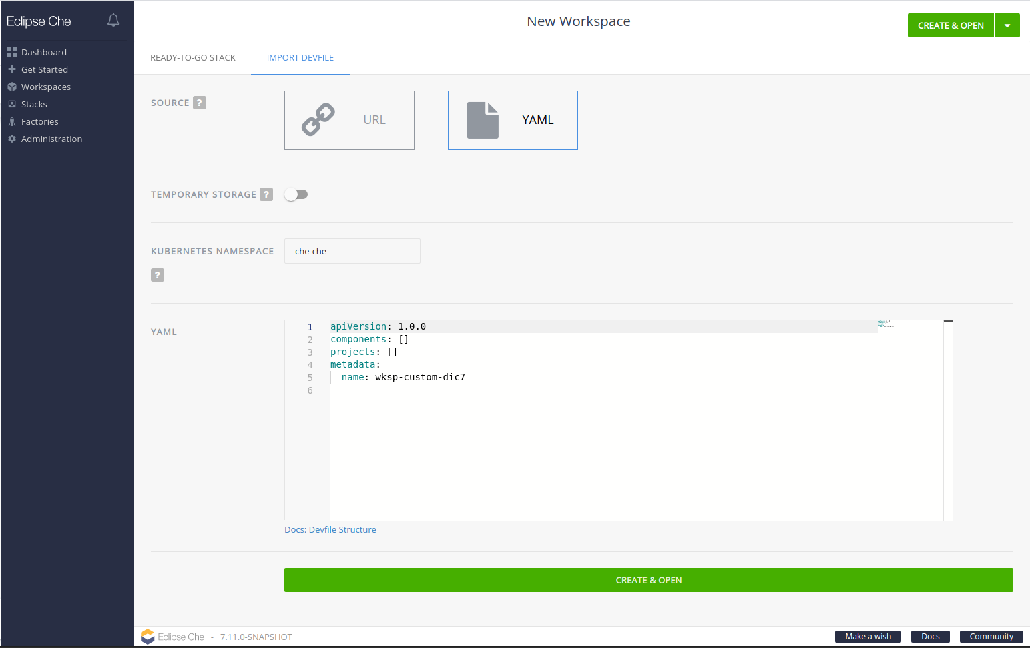Open the Stacks section
The width and height of the screenshot is (1030, 648).
34,103
